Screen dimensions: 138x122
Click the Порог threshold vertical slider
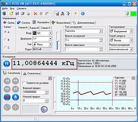click(x=57, y=41)
